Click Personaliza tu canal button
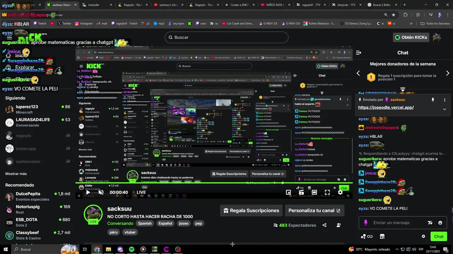 (315, 211)
